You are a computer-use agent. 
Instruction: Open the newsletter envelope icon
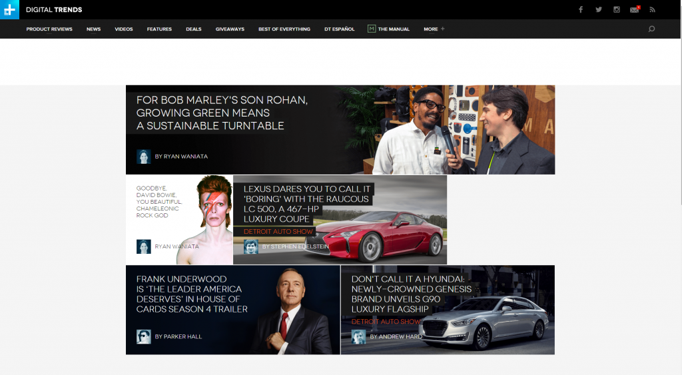(x=635, y=9)
